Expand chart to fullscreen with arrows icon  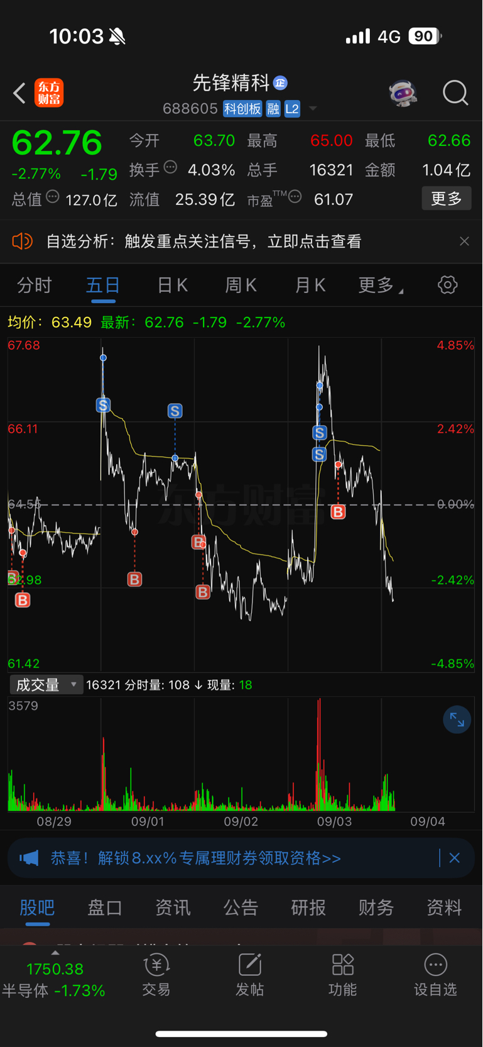coord(457,720)
